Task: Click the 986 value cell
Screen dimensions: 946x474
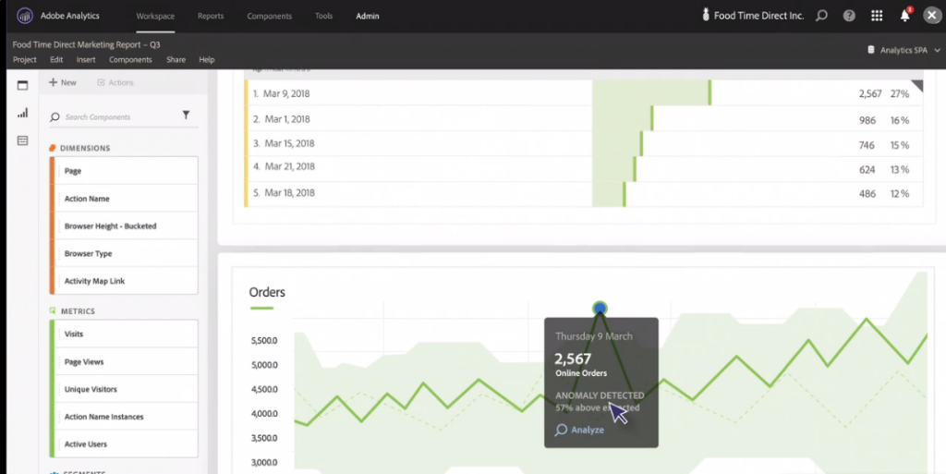Action: [x=867, y=121]
